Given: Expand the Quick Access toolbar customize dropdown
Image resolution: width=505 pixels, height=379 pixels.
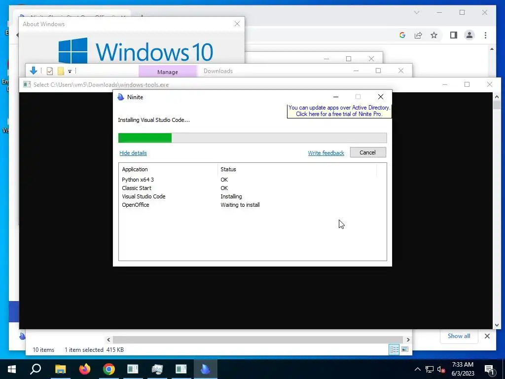Looking at the screenshot, I should [x=70, y=71].
